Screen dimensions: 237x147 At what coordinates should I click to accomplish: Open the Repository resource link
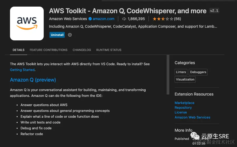pyautogui.click(x=183, y=108)
